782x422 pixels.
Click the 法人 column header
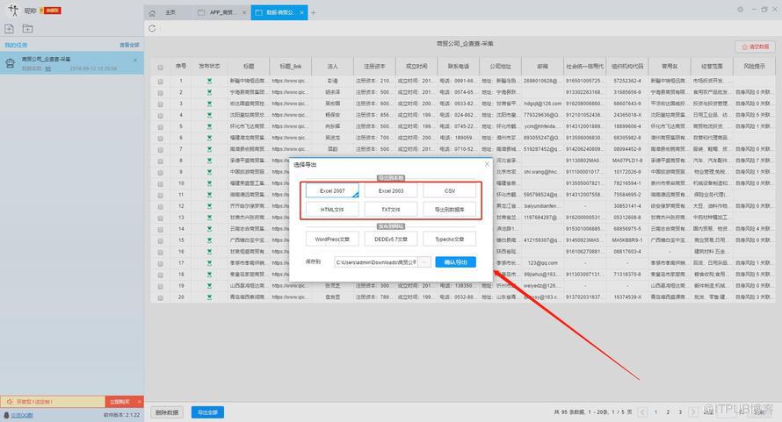(333, 66)
